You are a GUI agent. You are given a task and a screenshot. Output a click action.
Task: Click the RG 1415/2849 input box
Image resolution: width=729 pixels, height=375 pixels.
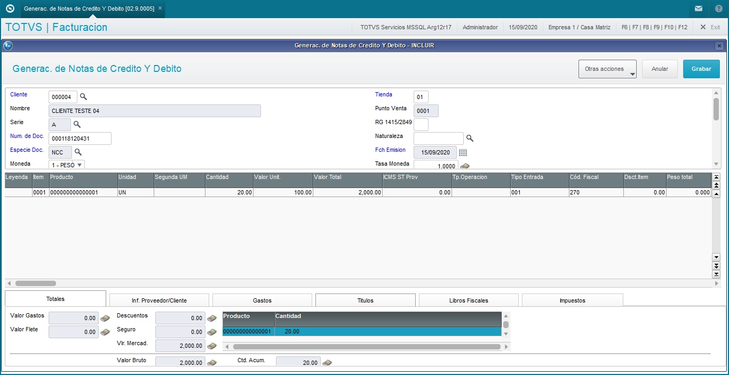tap(421, 125)
